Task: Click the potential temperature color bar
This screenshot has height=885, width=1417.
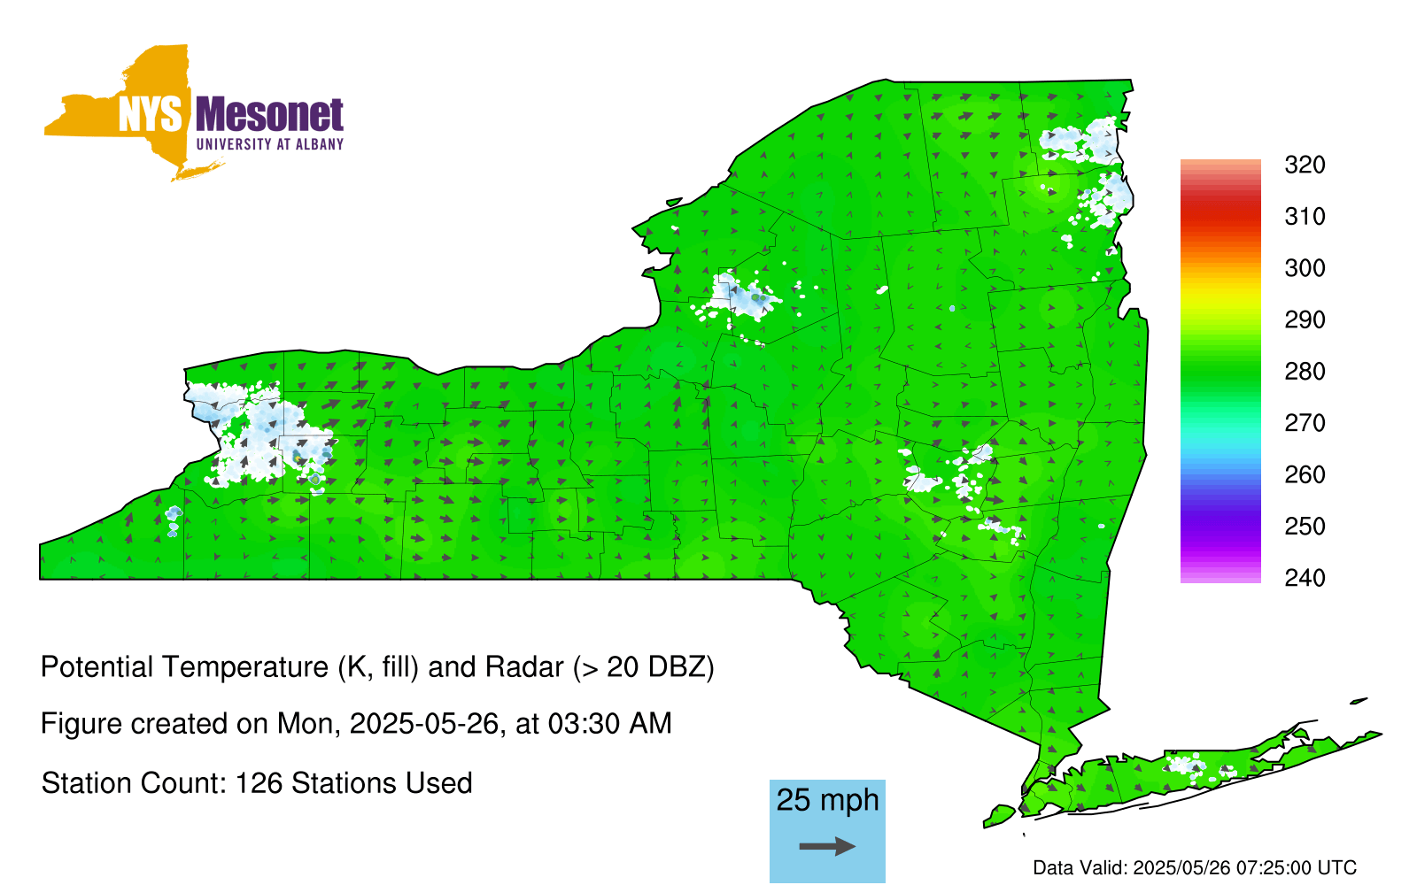Action: (x=1220, y=371)
